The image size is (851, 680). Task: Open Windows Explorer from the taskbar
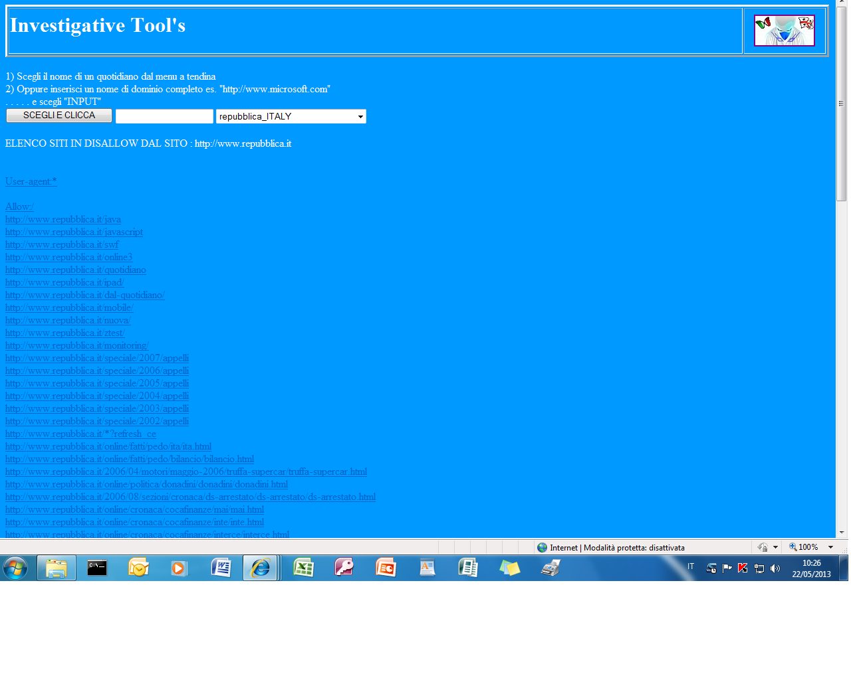57,568
